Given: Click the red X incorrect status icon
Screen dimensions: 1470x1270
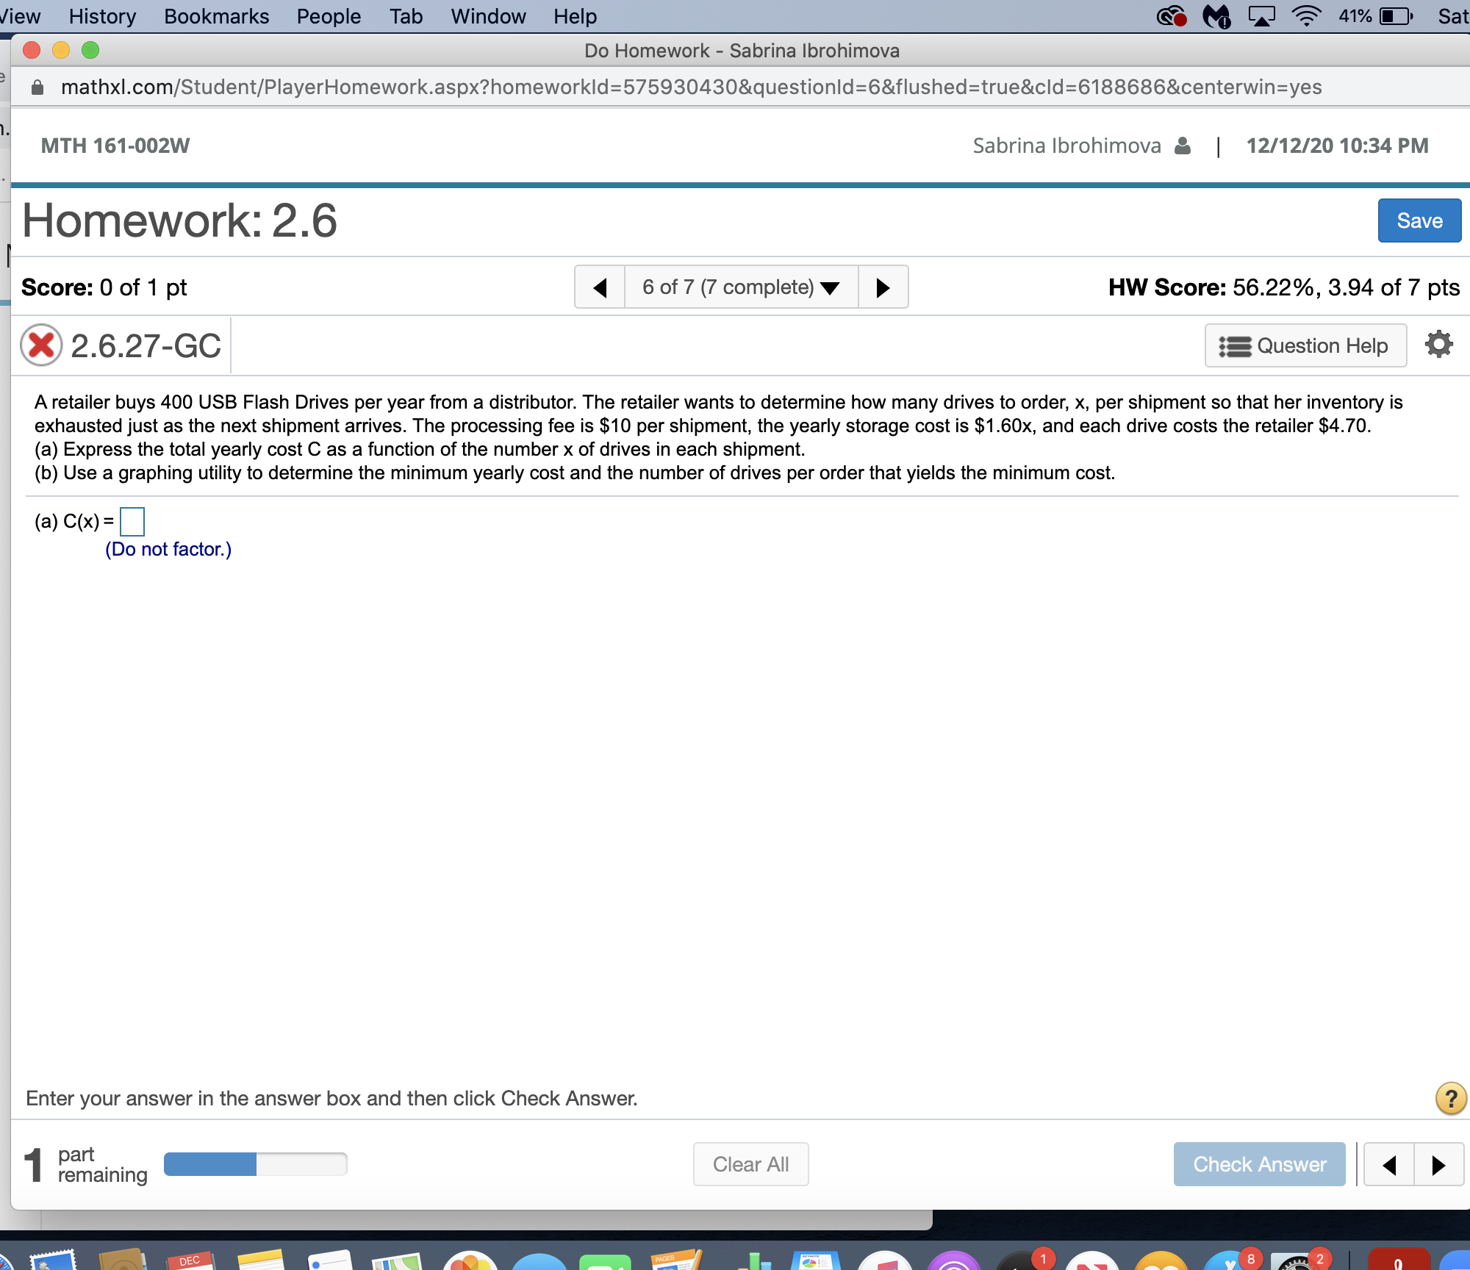Looking at the screenshot, I should click(x=41, y=345).
